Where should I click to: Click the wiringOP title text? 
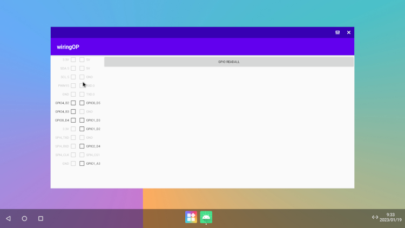point(68,47)
